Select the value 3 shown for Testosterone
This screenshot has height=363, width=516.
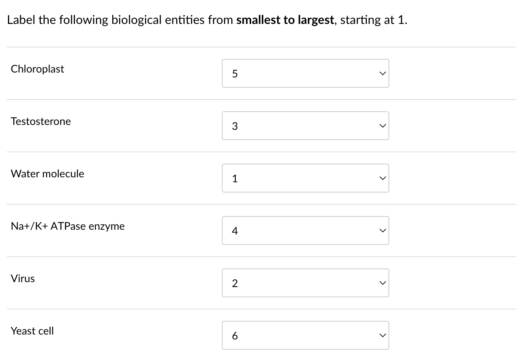(235, 126)
